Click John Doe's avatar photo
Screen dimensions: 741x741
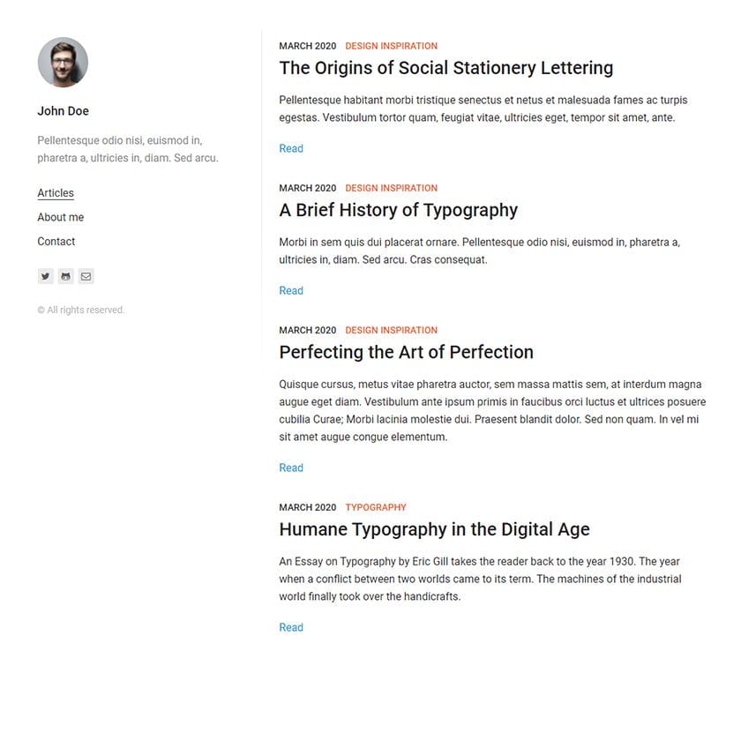pos(63,63)
